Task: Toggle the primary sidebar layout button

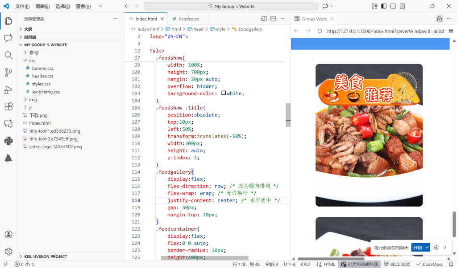Action: 383,6
